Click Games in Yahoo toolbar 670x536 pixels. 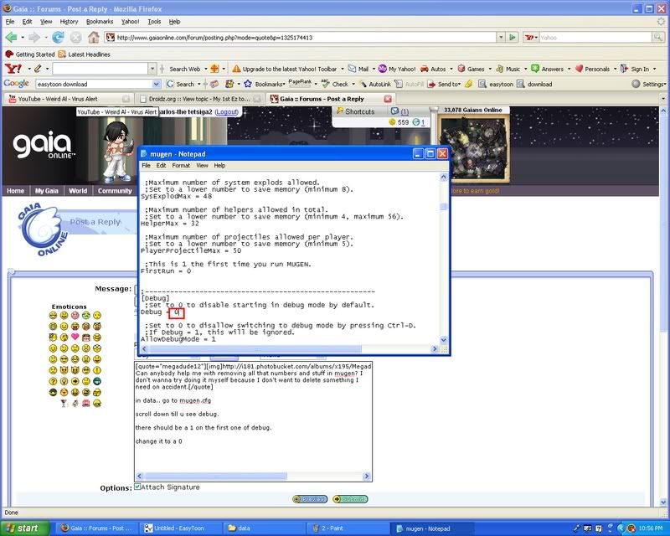coord(471,69)
